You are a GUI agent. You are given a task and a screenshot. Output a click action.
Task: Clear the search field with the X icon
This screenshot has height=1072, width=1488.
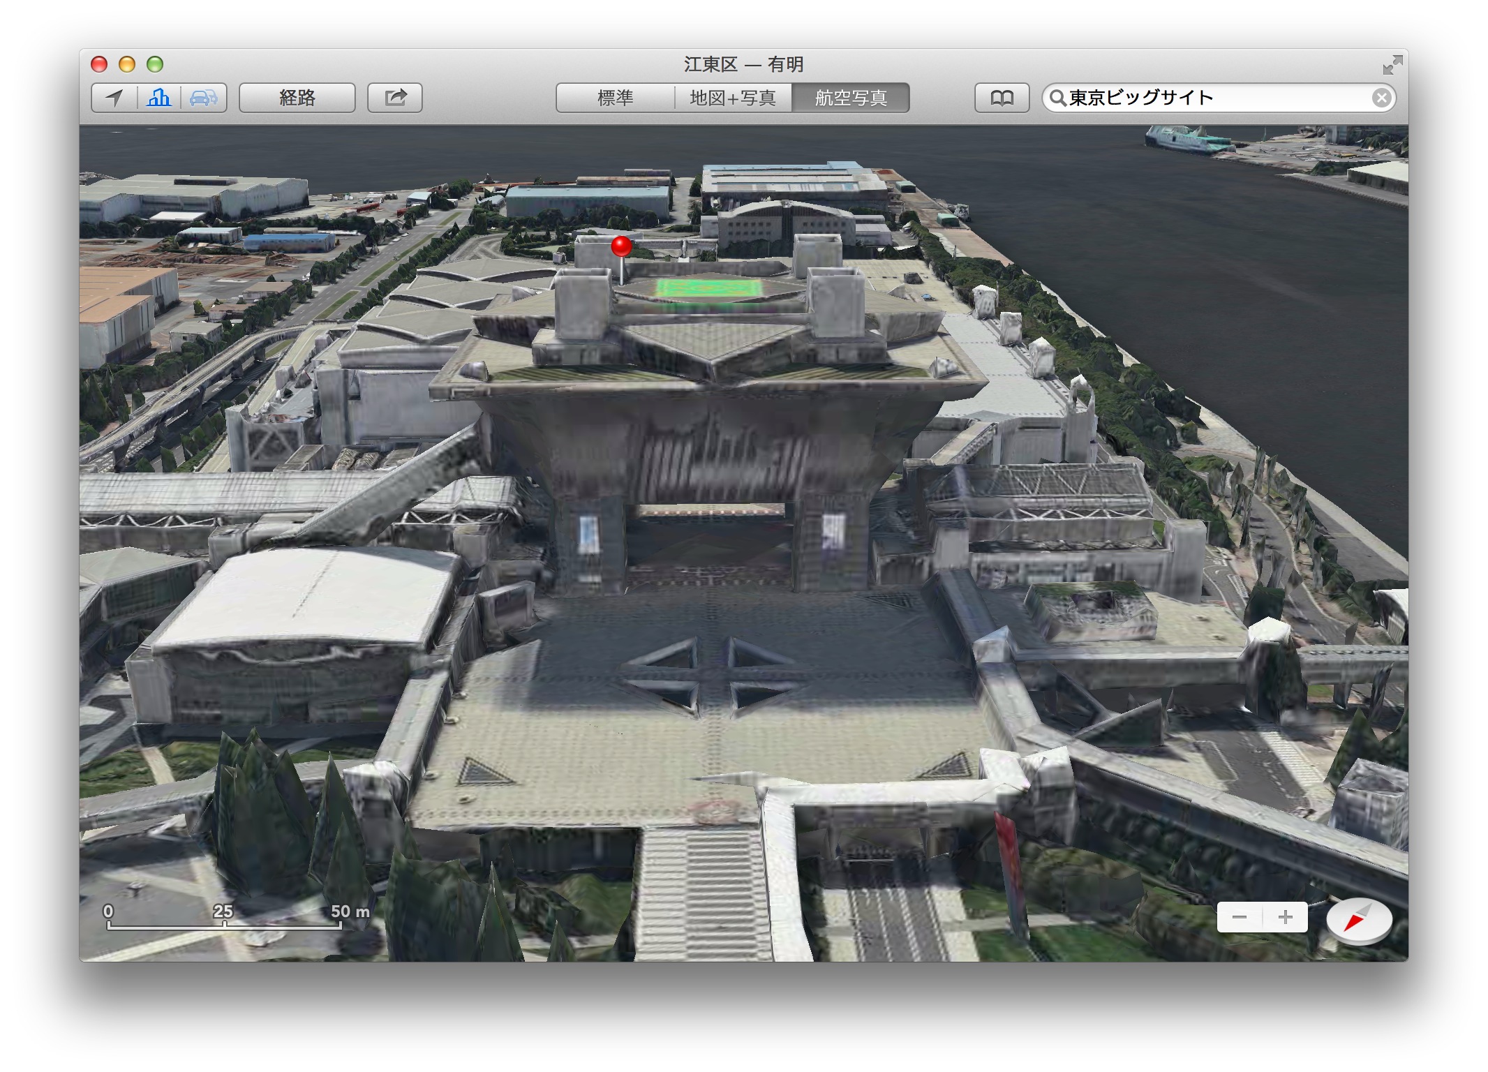1381,98
